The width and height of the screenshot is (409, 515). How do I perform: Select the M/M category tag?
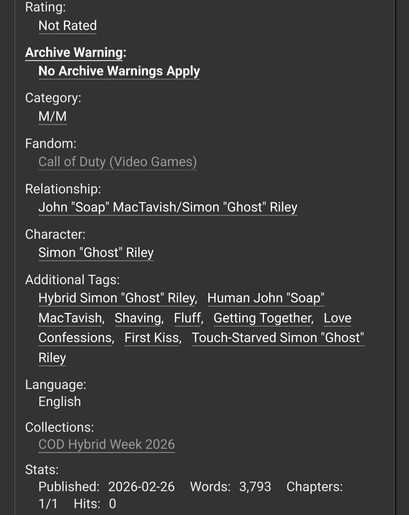point(53,116)
